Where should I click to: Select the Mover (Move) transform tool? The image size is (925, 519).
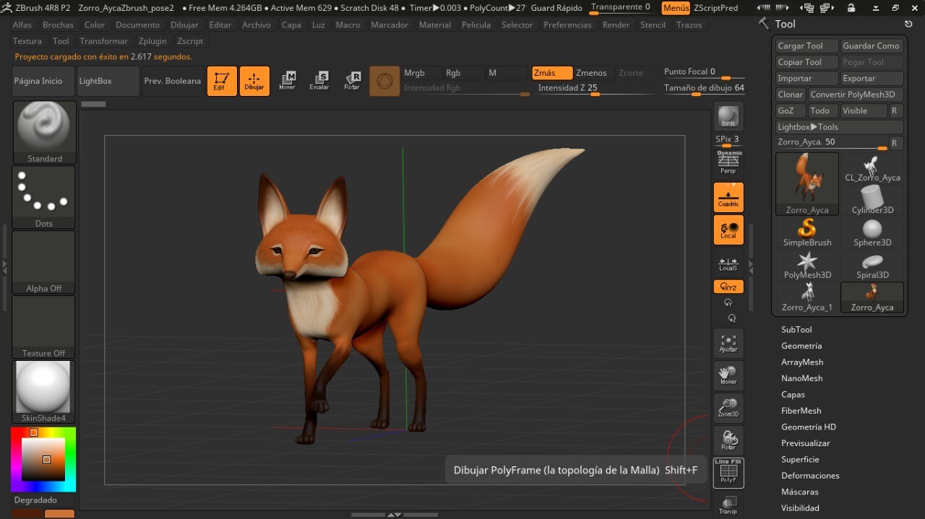coord(287,81)
